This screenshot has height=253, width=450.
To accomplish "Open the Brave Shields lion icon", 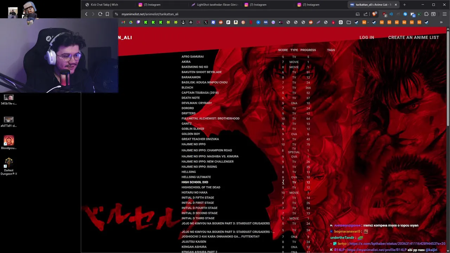I will (374, 14).
